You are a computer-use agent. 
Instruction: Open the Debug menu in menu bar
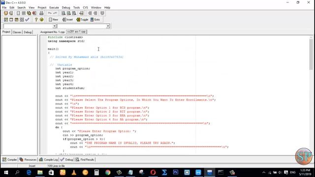click(66, 8)
